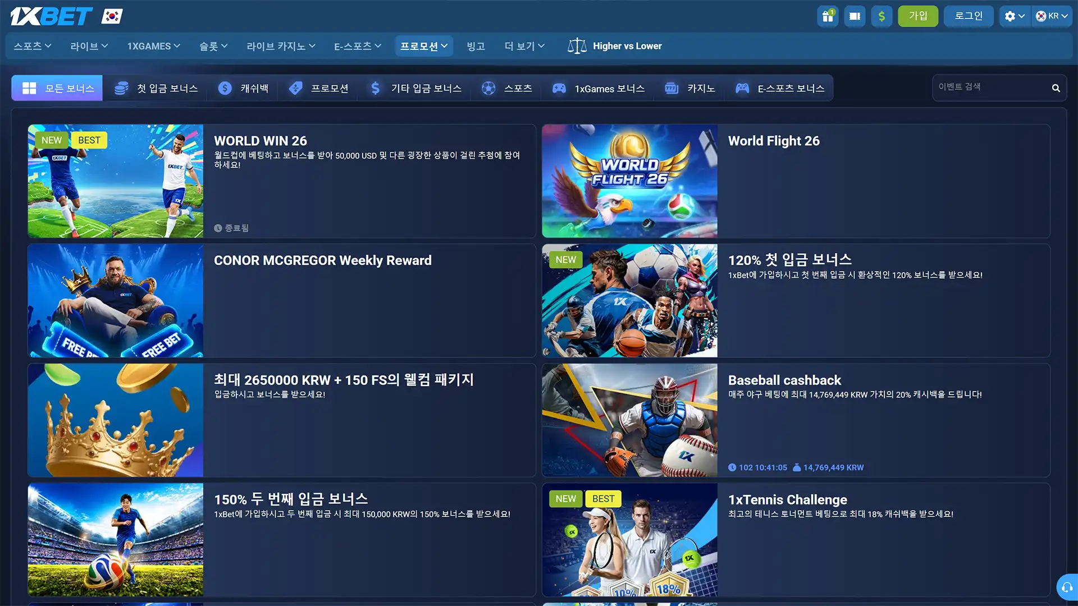
Task: Click the 종료됨 status on WORLD WIN 26
Action: coord(231,228)
